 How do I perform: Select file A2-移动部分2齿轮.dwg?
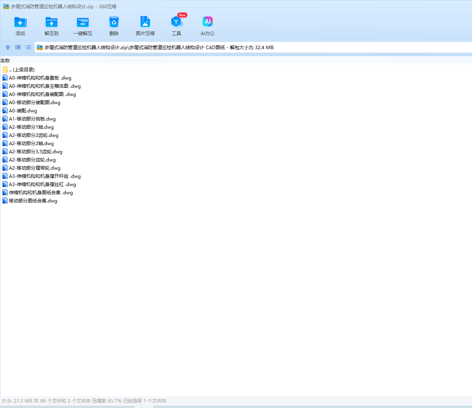[30, 135]
